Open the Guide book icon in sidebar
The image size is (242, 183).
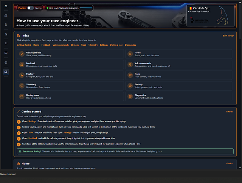tap(6, 72)
